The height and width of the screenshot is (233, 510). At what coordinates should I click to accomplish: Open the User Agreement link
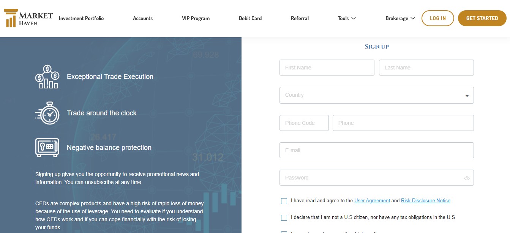tap(372, 201)
